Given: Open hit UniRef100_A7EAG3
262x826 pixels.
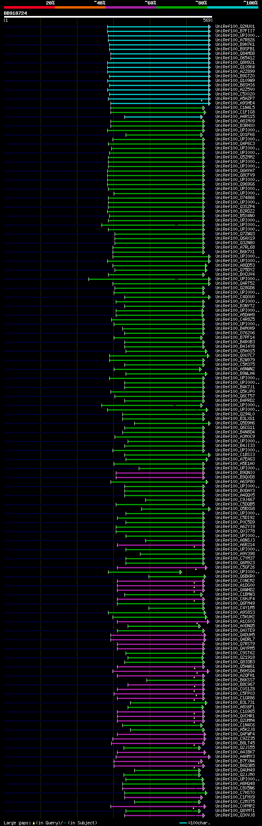Looking at the screenshot, I should (x=235, y=459).
